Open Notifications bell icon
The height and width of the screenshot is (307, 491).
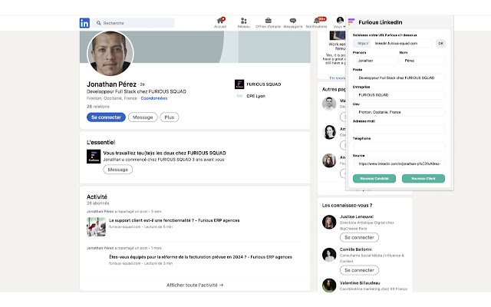317,23
